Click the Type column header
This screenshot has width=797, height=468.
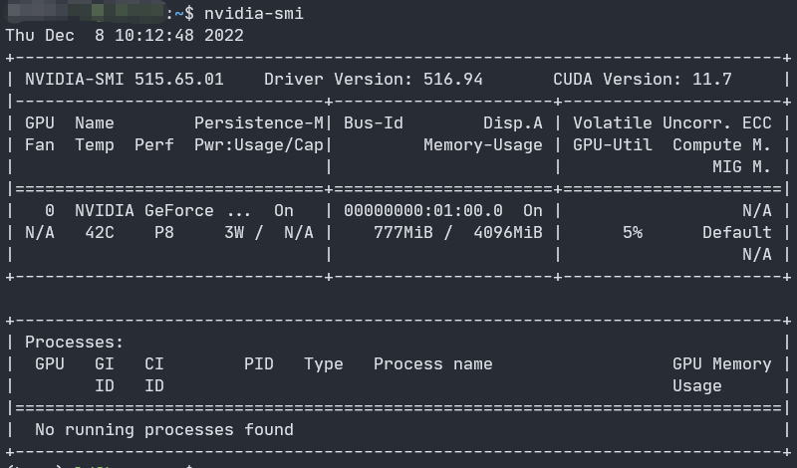[324, 364]
